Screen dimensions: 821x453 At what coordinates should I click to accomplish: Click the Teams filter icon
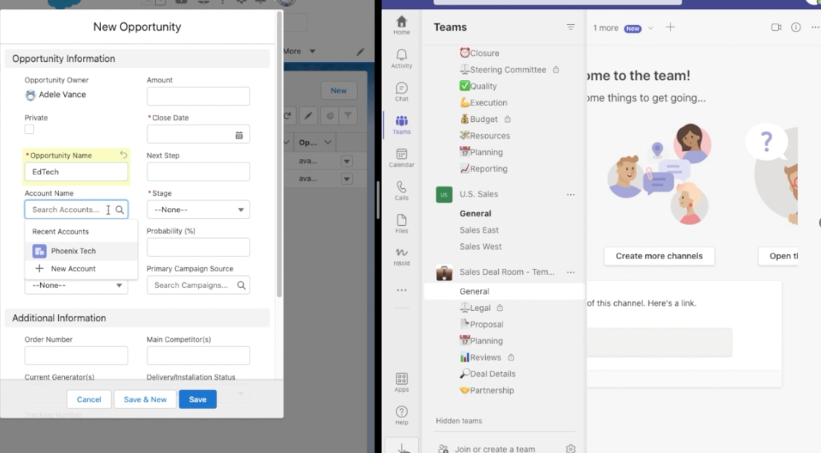(571, 27)
